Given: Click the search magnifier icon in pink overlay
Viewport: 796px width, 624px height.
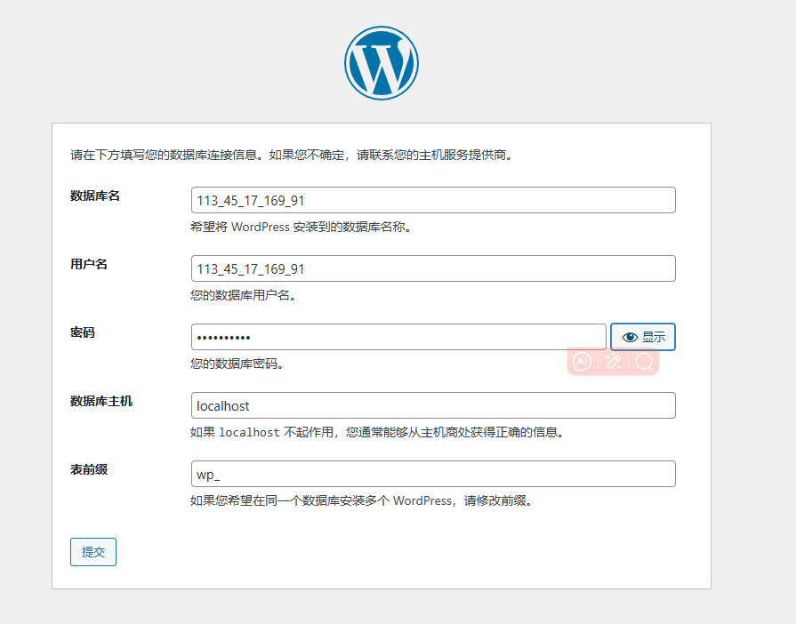Looking at the screenshot, I should (x=644, y=362).
